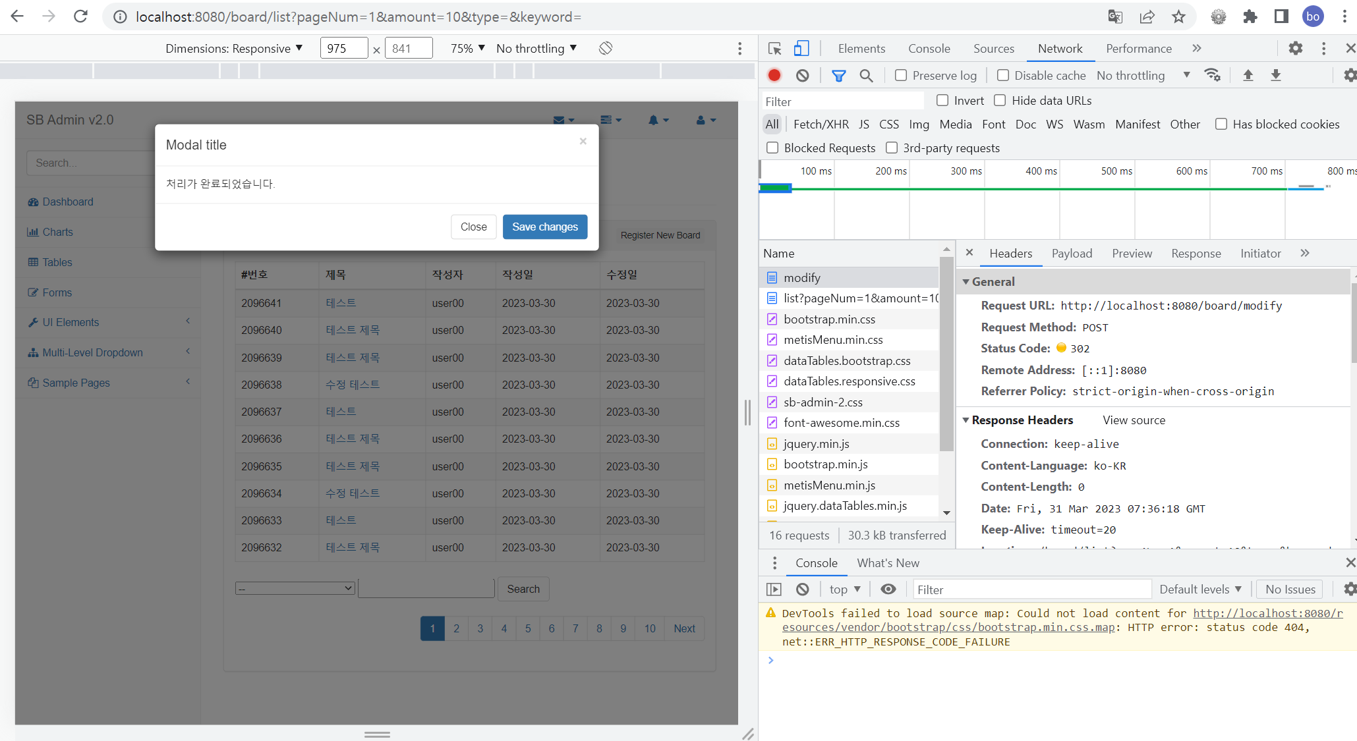1357x741 pixels.
Task: Click the bootstrap.min.css.map error link
Action: point(947,628)
